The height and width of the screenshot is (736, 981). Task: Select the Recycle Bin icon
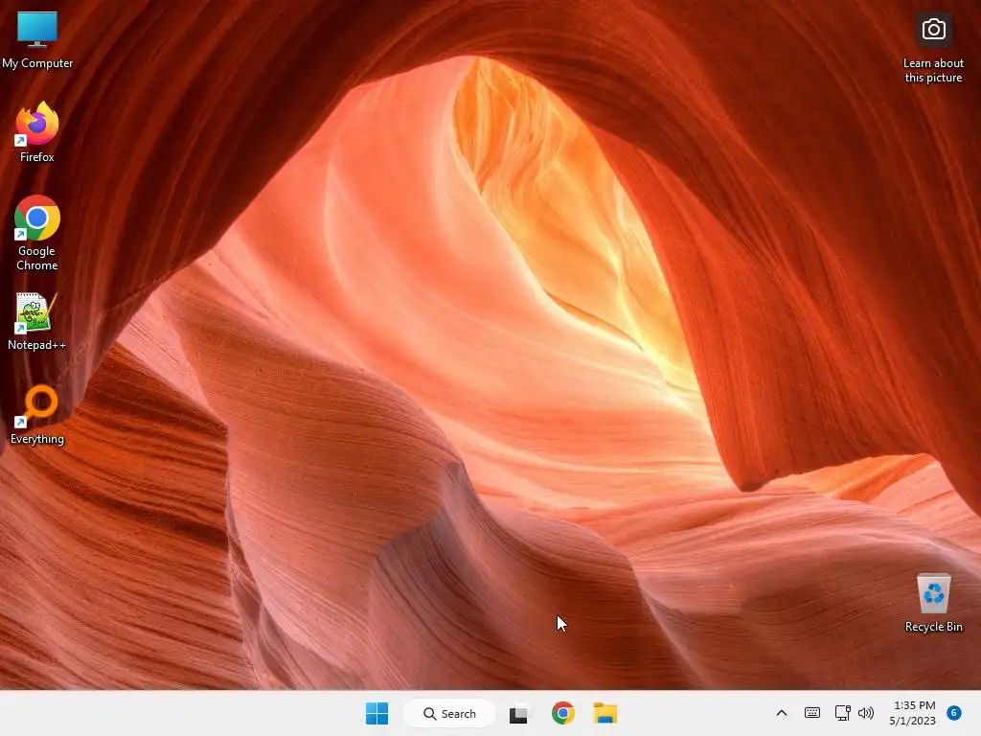(933, 603)
